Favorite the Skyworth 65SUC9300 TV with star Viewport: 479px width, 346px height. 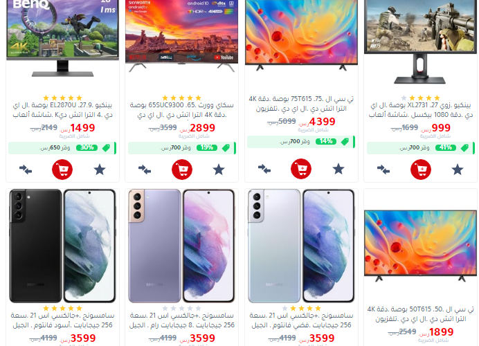(x=219, y=170)
